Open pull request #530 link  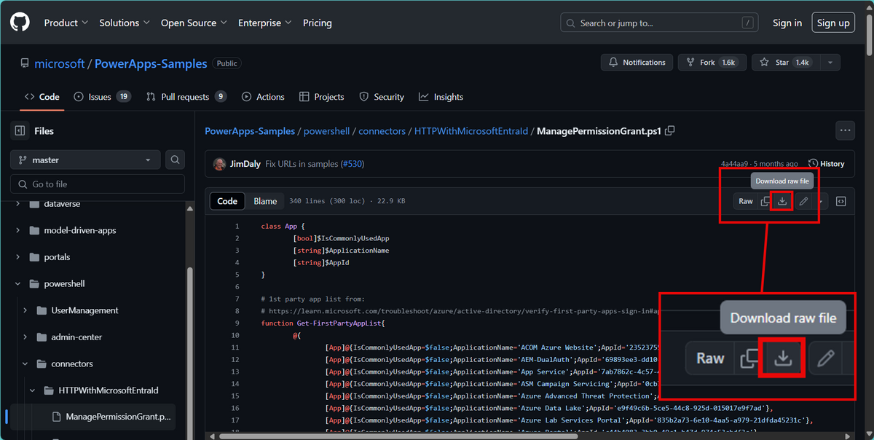(x=352, y=164)
